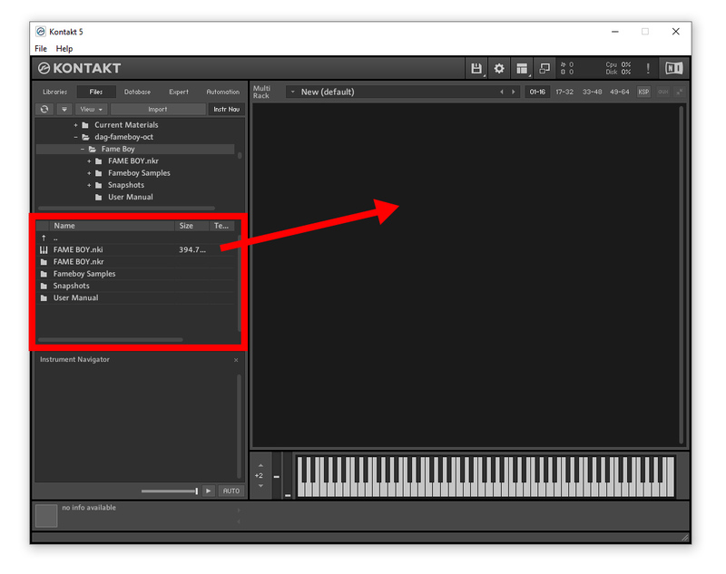
Task: Toggle minimized view with the window icon
Action: click(544, 68)
